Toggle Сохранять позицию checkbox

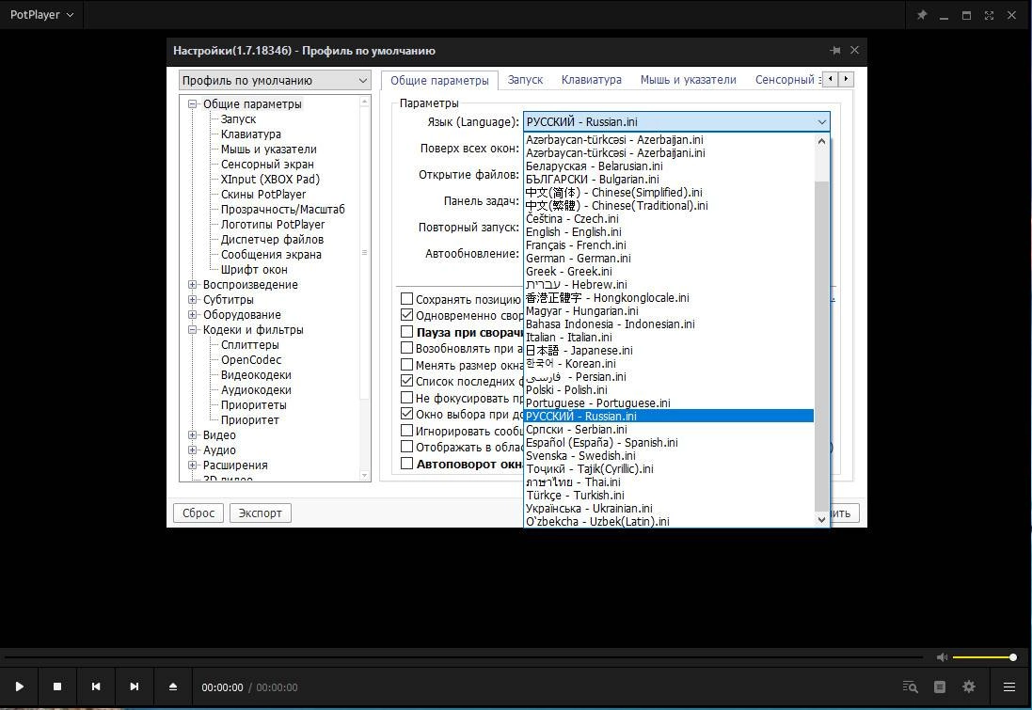coord(406,299)
